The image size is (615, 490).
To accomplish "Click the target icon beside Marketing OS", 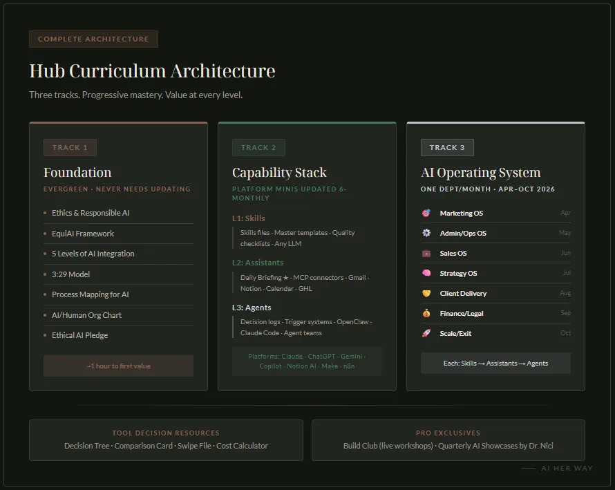I will click(x=426, y=213).
